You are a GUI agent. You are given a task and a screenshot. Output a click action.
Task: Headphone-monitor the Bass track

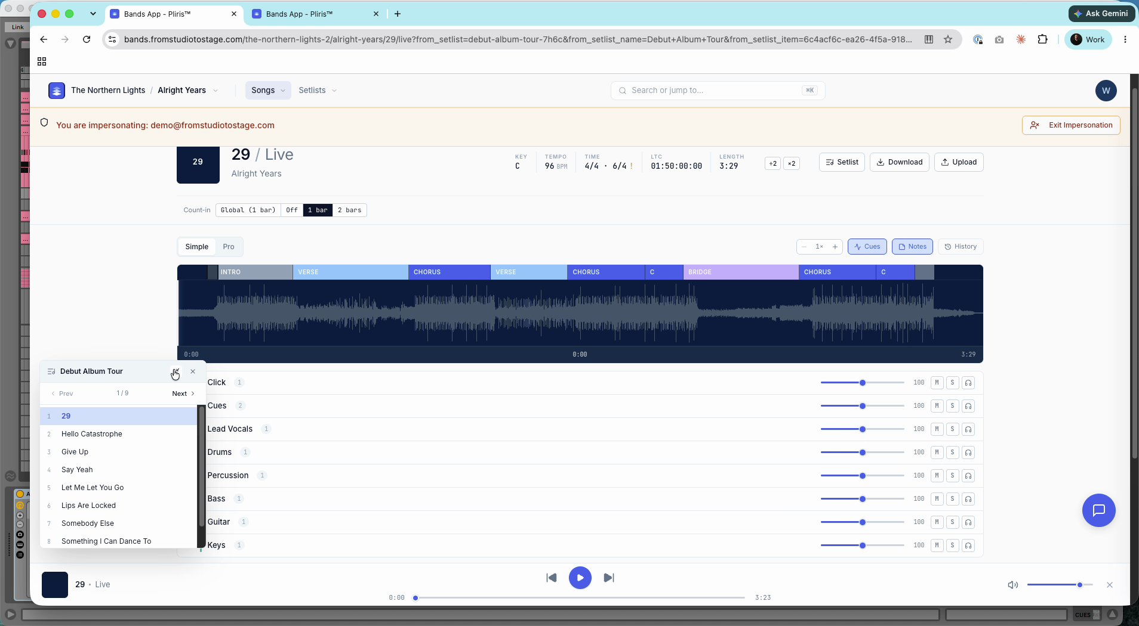click(968, 499)
